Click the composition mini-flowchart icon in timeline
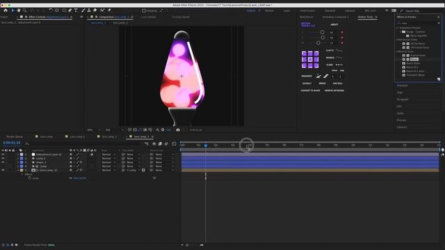 pyautogui.click(x=147, y=144)
